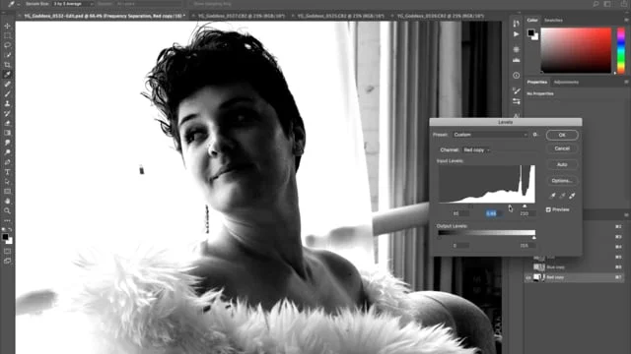Change the screen mode icon
This screenshot has width=631, height=354.
[x=7, y=261]
